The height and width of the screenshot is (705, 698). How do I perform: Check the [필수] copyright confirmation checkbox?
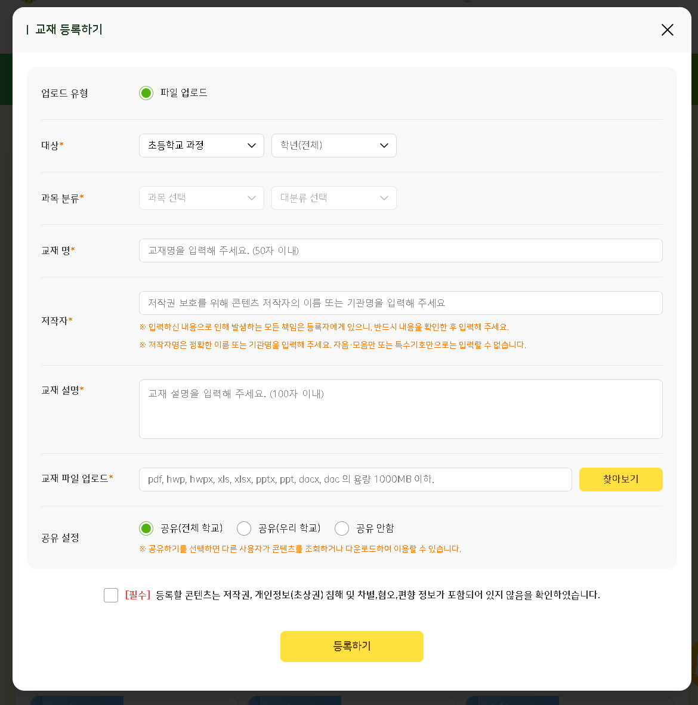click(111, 595)
